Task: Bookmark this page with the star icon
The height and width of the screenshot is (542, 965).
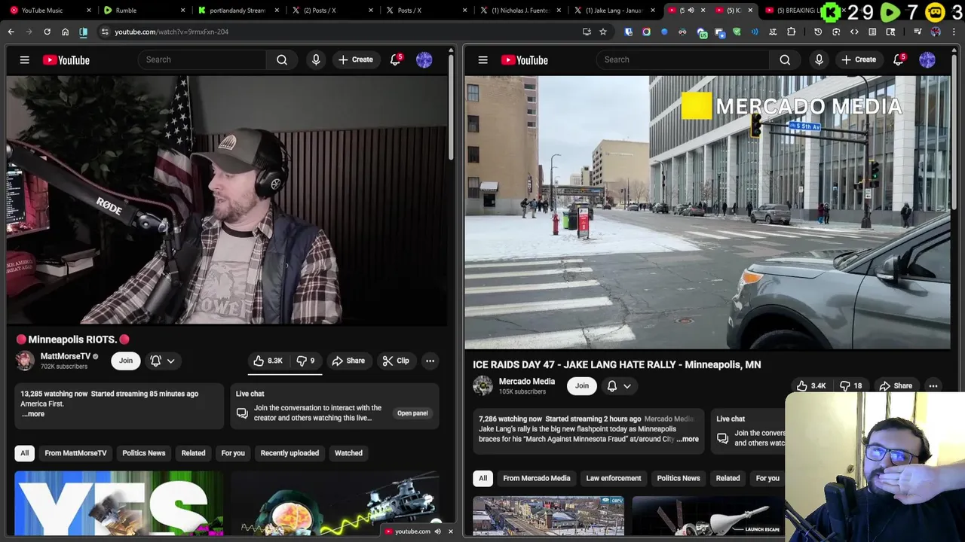Action: point(603,32)
